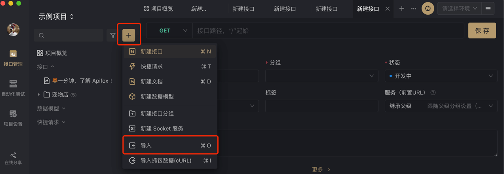Open the 开发中 status dropdown
The image size is (504, 174).
click(441, 76)
